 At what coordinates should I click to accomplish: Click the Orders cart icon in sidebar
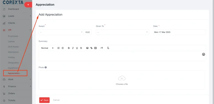[4, 93]
